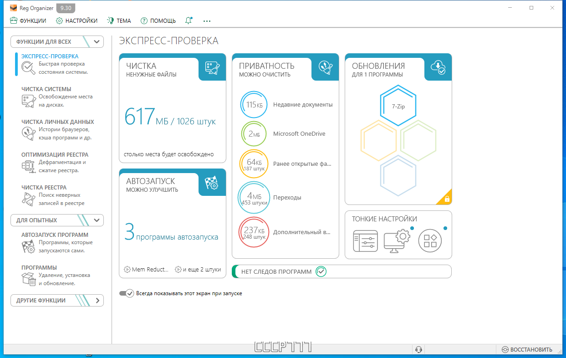Click the ПРОГРАММЫ sidebar icon
The image size is (566, 358).
click(x=28, y=279)
